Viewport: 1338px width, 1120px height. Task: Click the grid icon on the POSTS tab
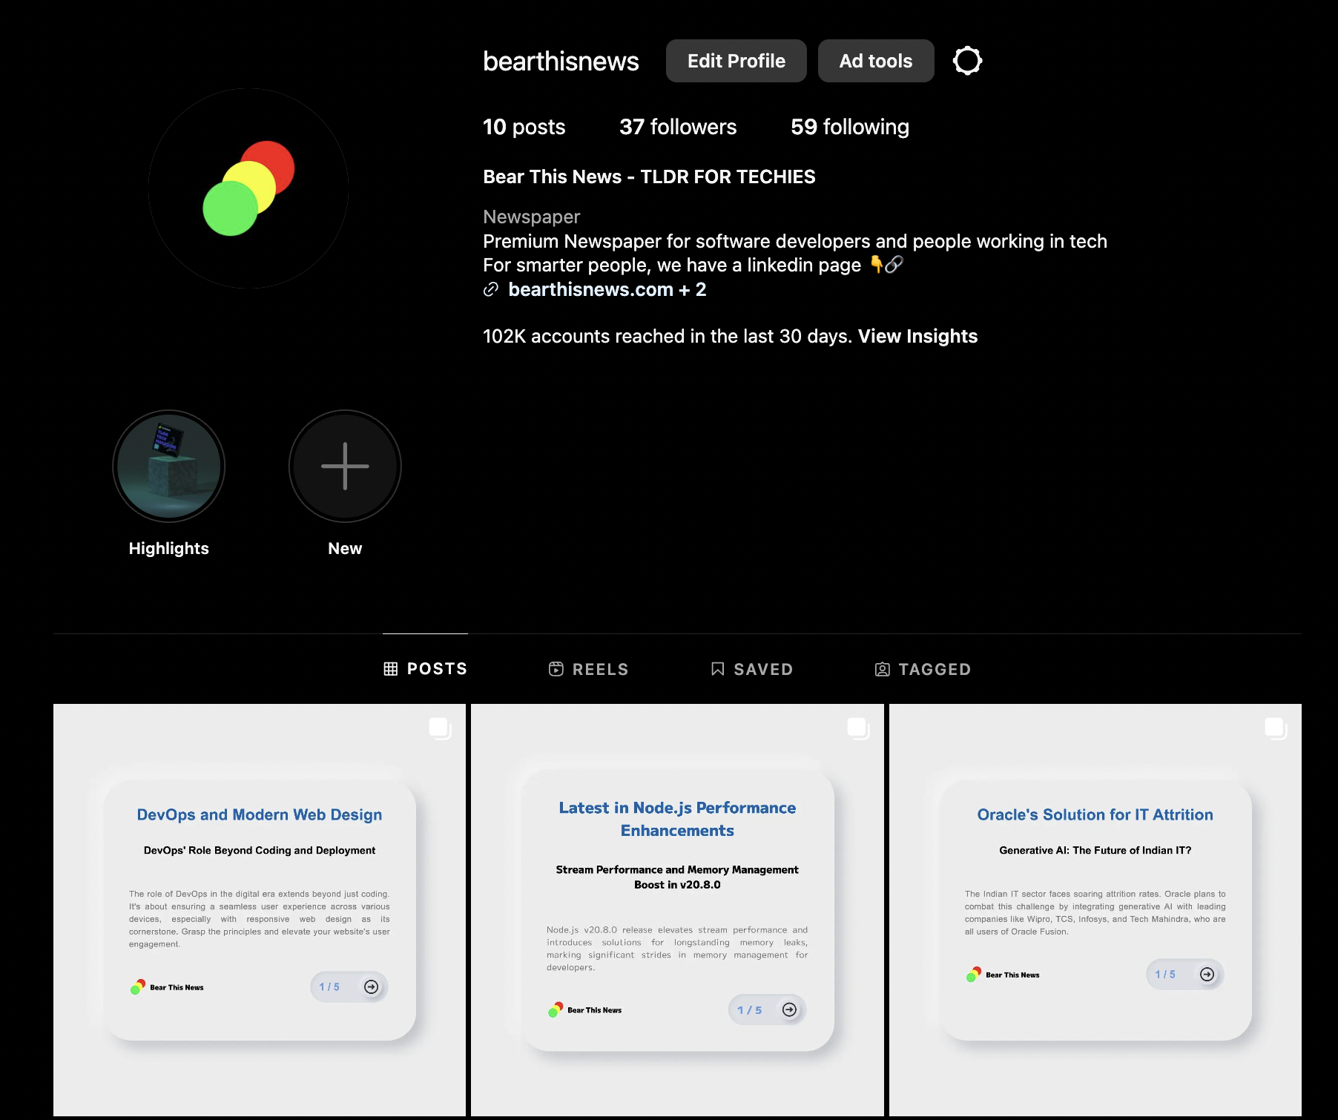click(391, 669)
